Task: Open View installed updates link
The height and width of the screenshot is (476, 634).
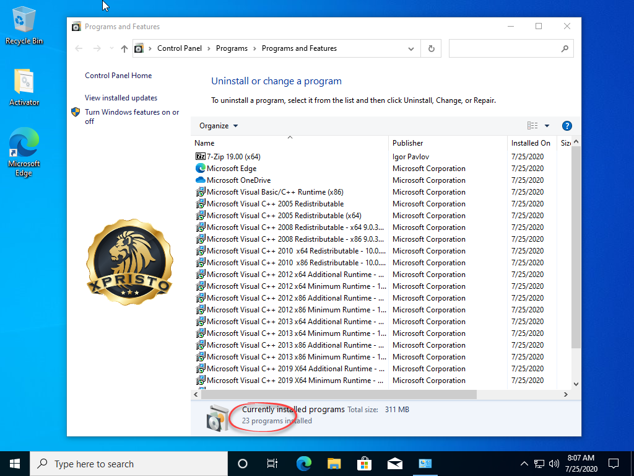Action: (x=121, y=98)
